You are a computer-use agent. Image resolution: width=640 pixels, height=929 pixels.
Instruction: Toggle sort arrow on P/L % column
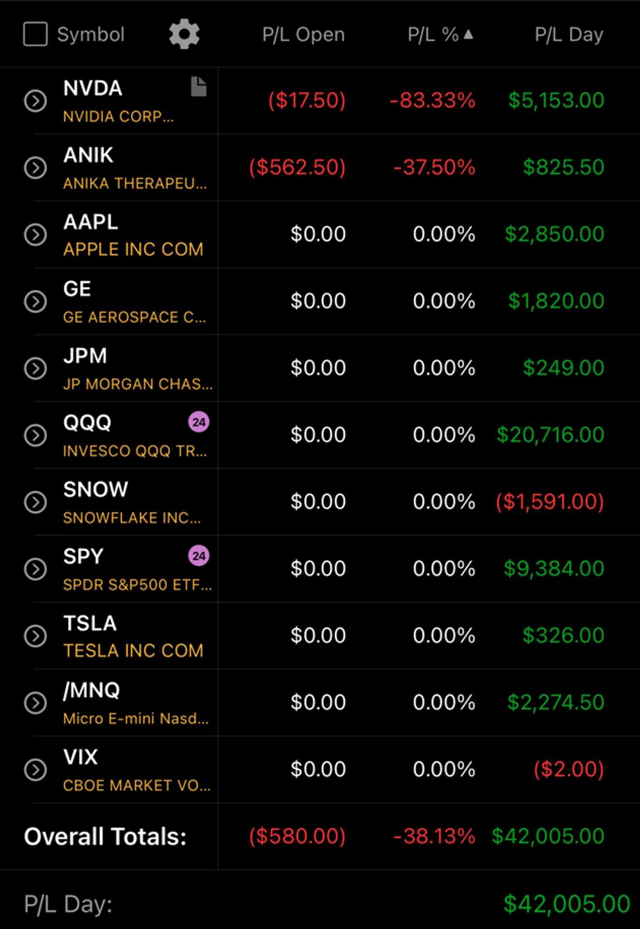469,34
